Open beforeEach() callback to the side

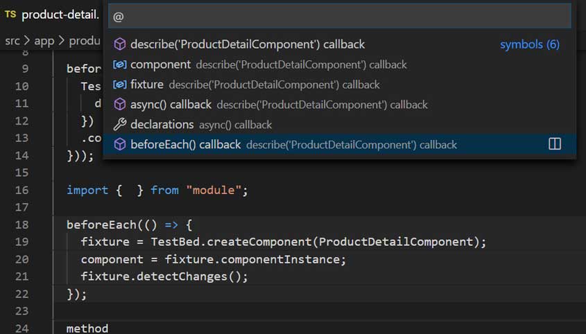tap(555, 144)
